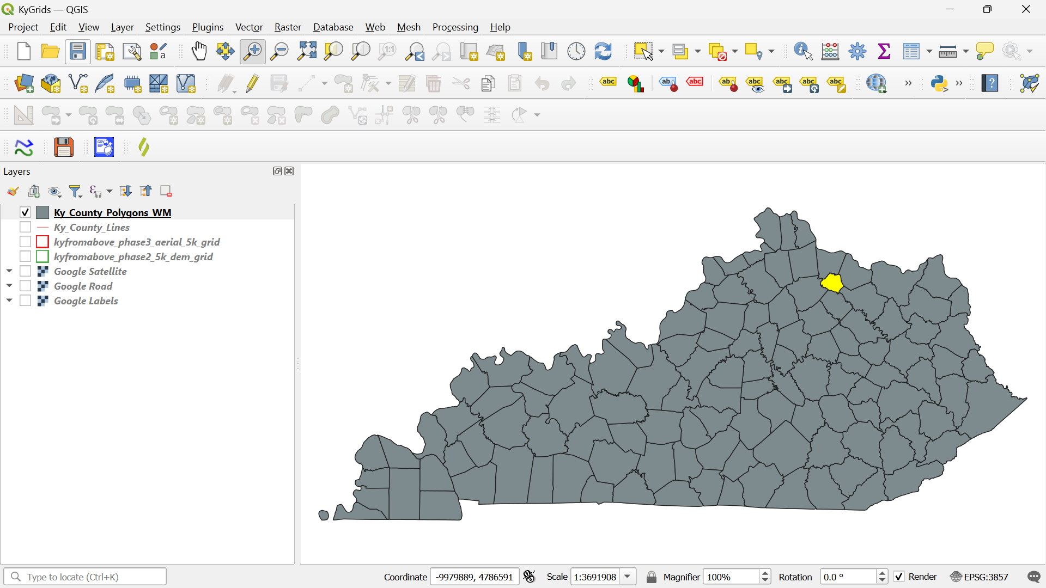Open the Vector menu
The height and width of the screenshot is (588, 1046).
pos(248,27)
